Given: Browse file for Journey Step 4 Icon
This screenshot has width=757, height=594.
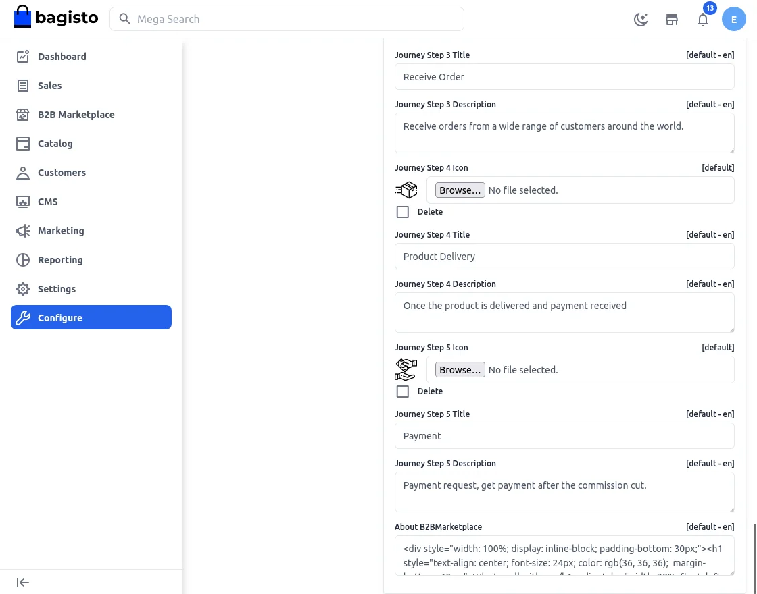Looking at the screenshot, I should pyautogui.click(x=460, y=190).
